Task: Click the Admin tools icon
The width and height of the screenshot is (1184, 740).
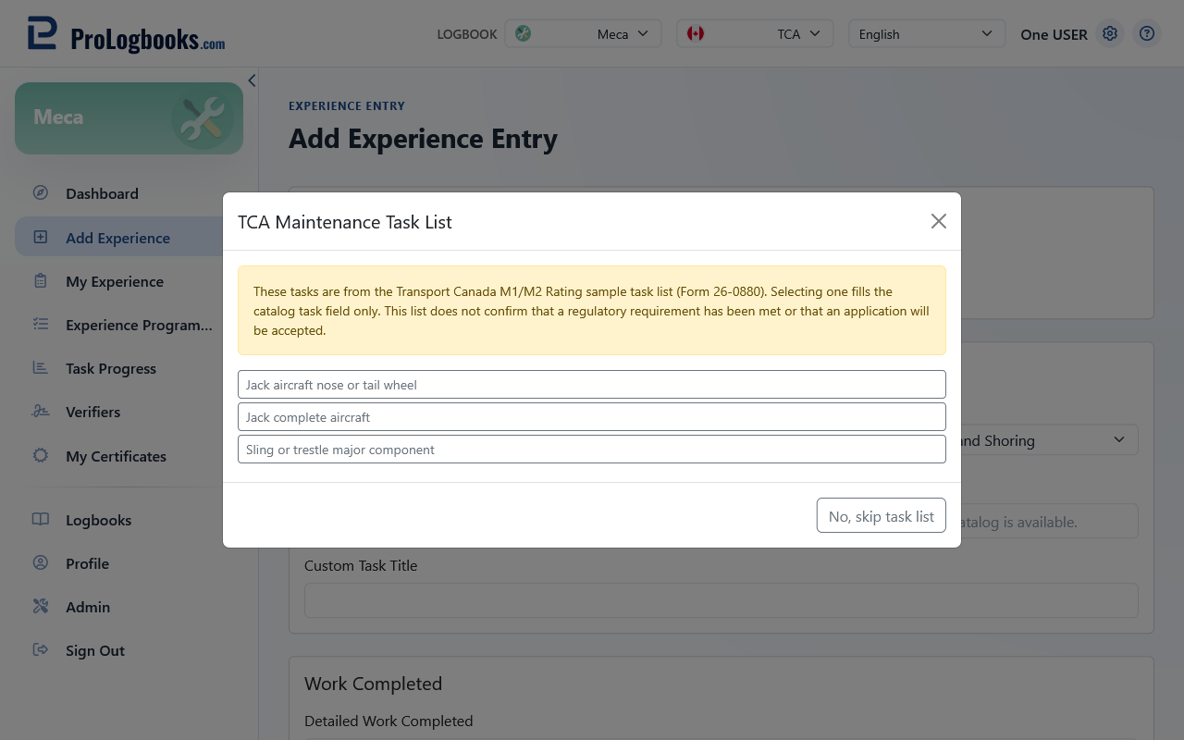Action: tap(41, 607)
